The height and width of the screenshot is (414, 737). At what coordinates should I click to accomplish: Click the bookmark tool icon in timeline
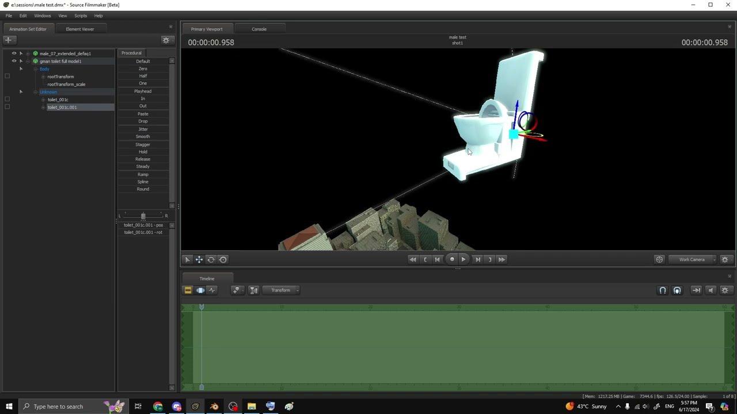(x=236, y=290)
